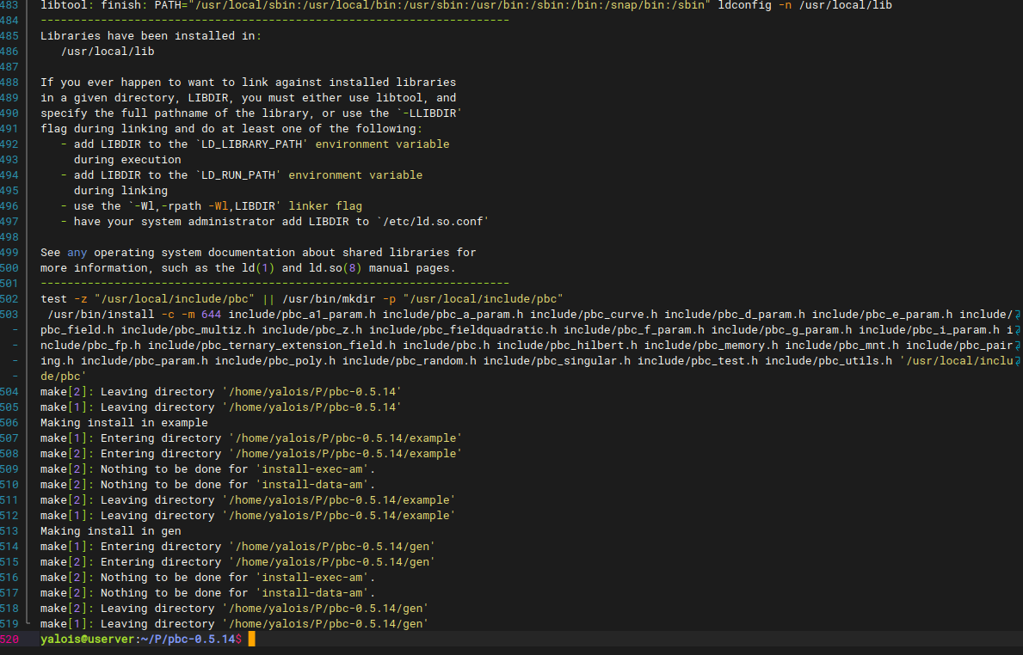Click the 'Libraries have been installed in:' line
The height and width of the screenshot is (655, 1023).
coord(151,36)
